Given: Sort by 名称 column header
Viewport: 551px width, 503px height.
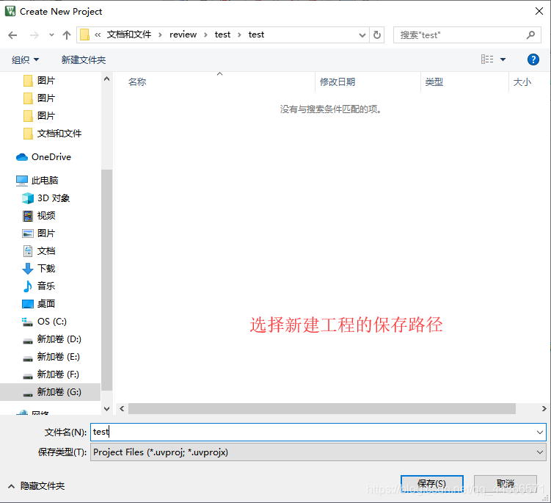Looking at the screenshot, I should pyautogui.click(x=137, y=82).
